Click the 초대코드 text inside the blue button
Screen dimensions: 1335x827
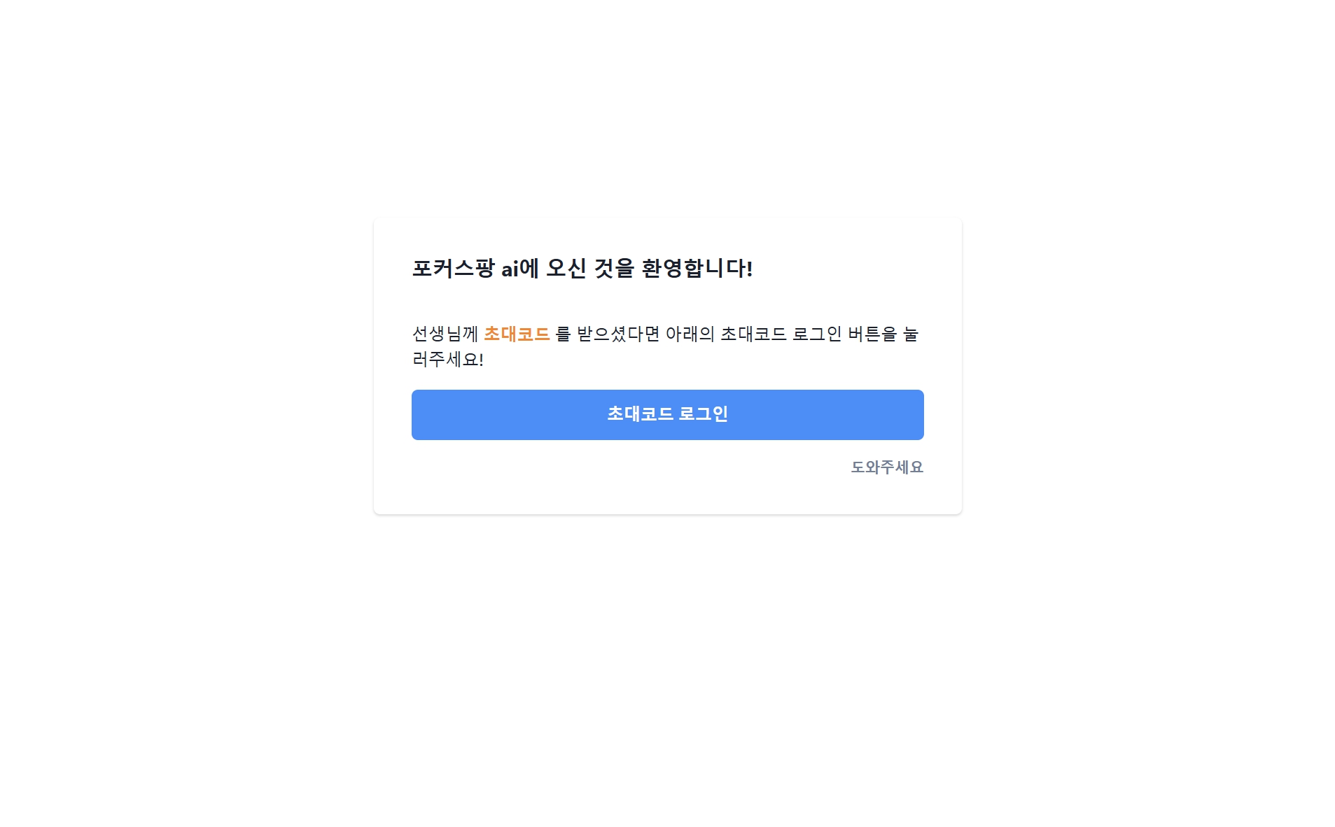pyautogui.click(x=640, y=414)
